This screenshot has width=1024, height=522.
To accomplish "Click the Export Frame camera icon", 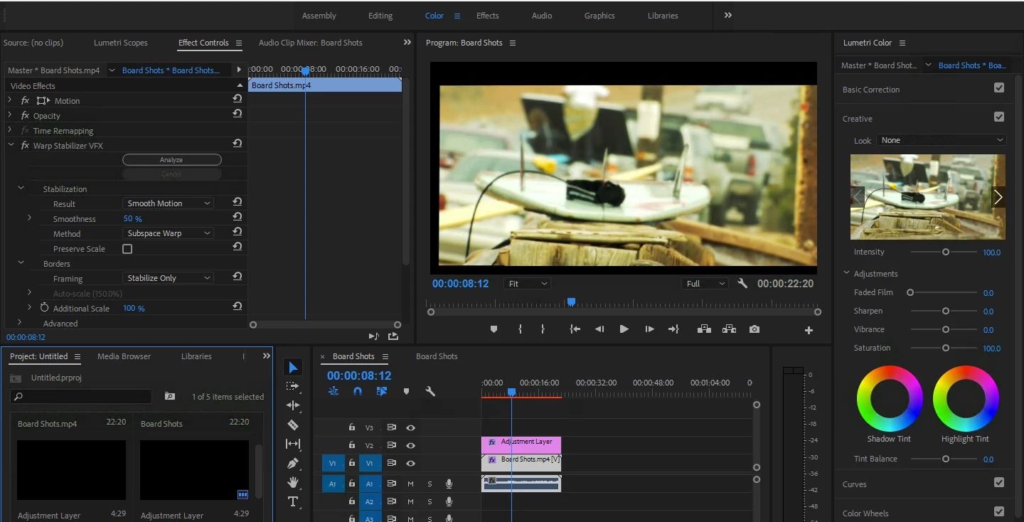I will (754, 329).
